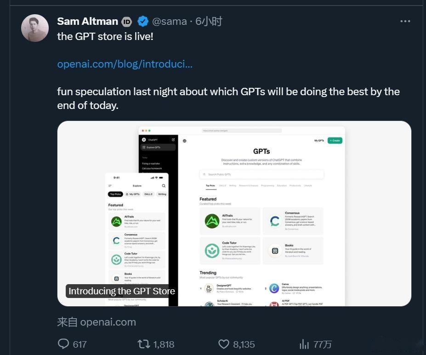Click the green Create button in preview
The image size is (426, 355).
pyautogui.click(x=335, y=140)
